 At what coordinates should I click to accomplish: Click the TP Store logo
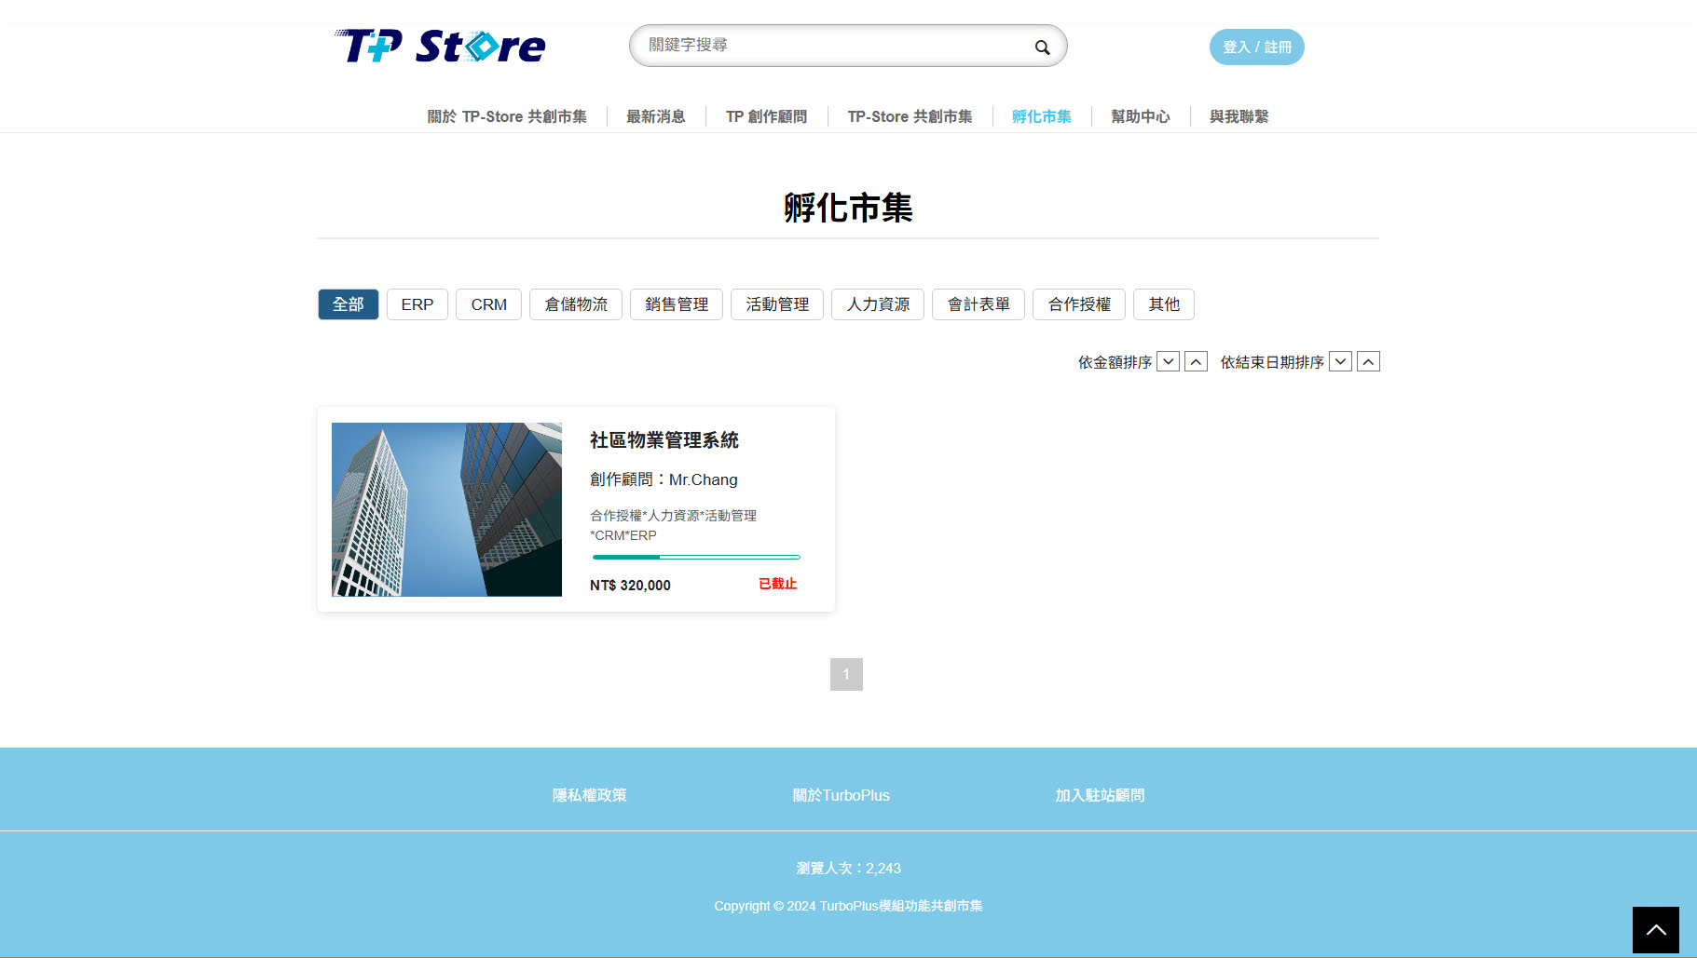point(440,46)
